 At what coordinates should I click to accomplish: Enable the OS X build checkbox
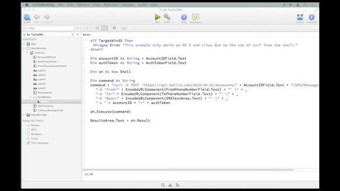tap(28, 129)
